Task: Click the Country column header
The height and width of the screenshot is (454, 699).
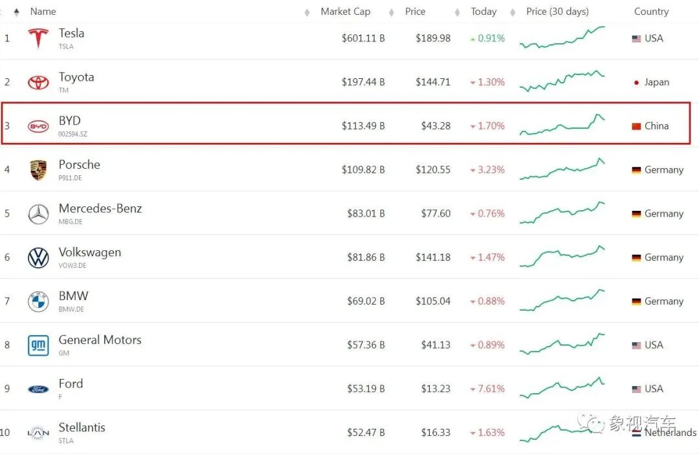Action: click(651, 12)
